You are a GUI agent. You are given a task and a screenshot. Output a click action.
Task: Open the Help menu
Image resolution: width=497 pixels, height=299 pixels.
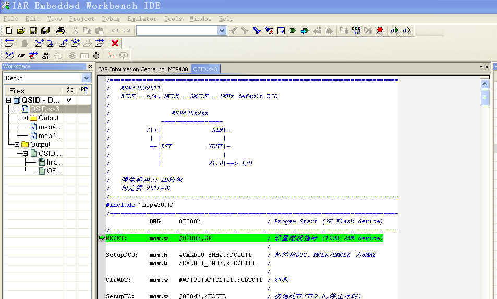pyautogui.click(x=226, y=19)
